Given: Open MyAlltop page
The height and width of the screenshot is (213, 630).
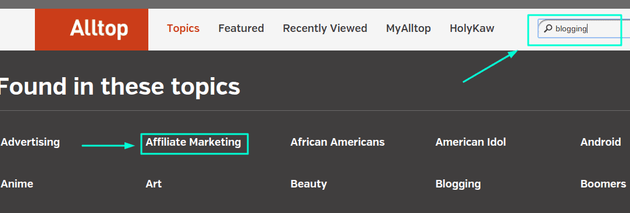Looking at the screenshot, I should [x=408, y=28].
